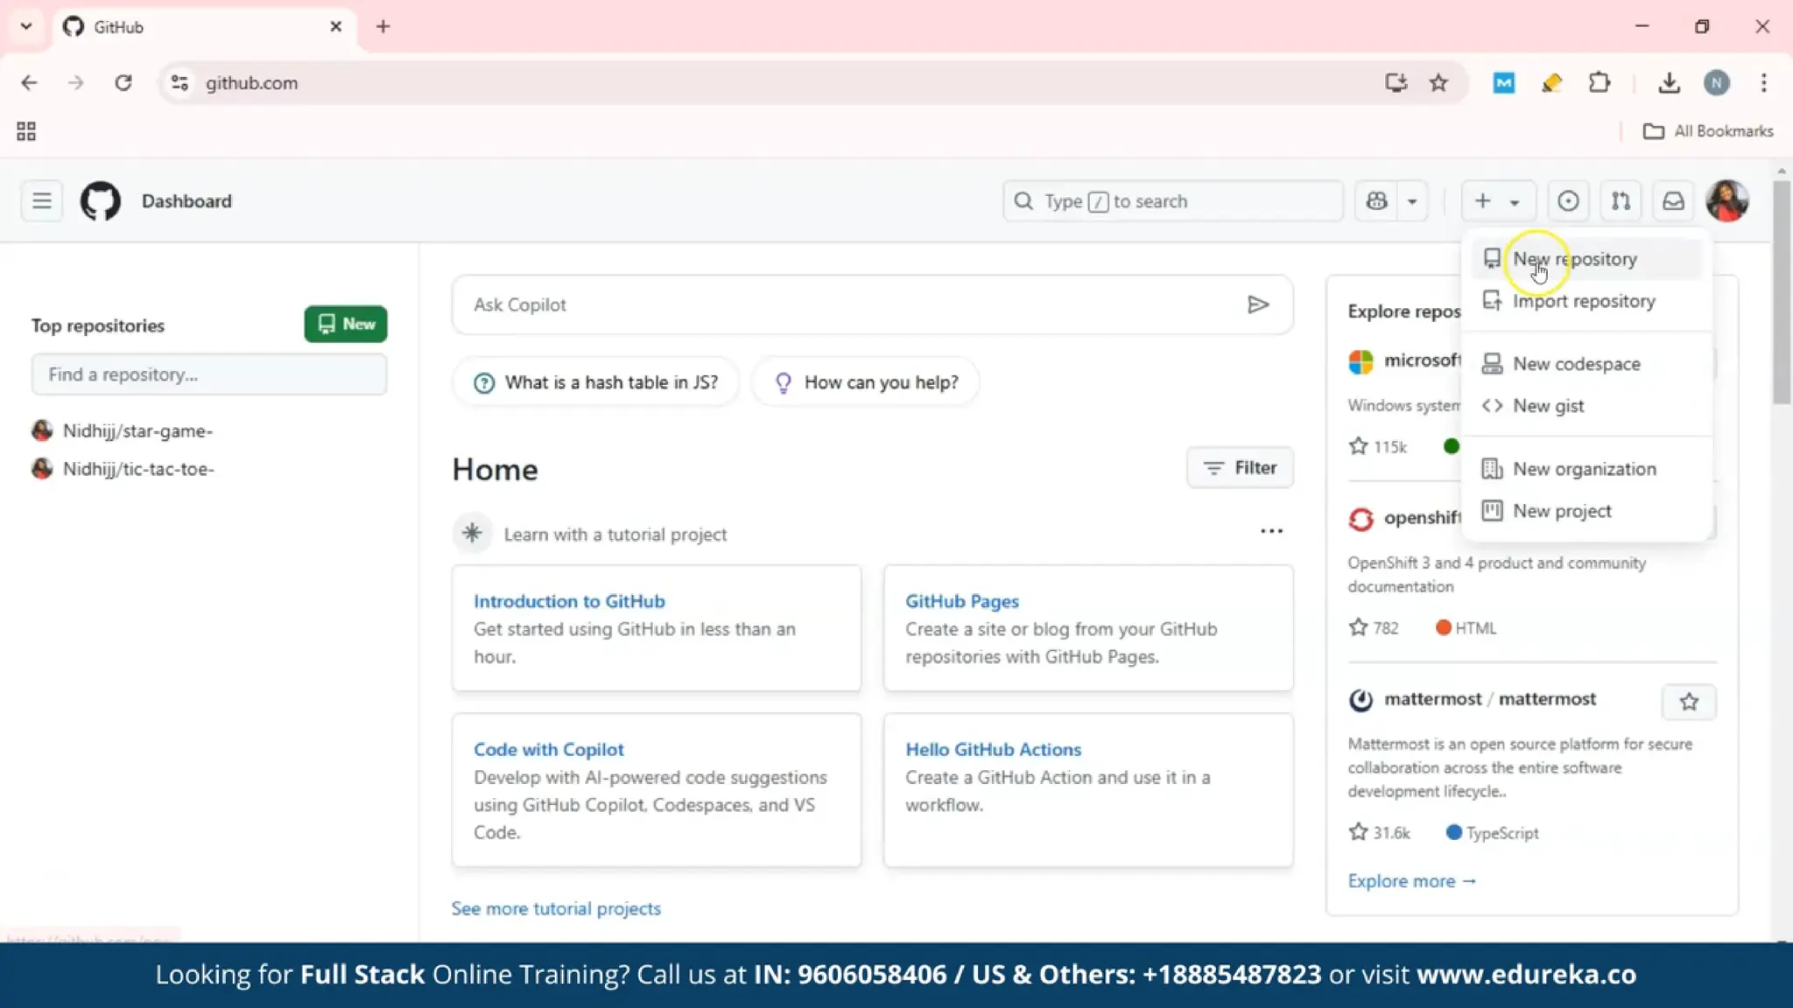Viewport: 1793px width, 1008px height.
Task: Open the Copilot chat icon
Action: point(1376,201)
